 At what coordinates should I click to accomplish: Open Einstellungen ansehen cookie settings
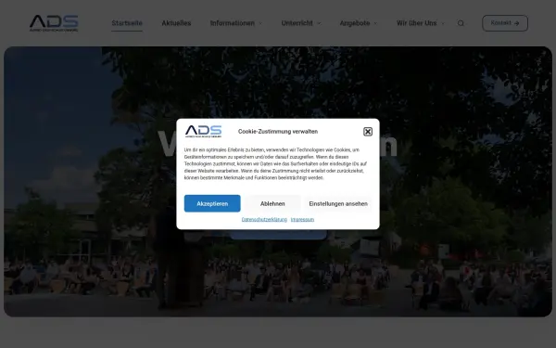point(338,203)
